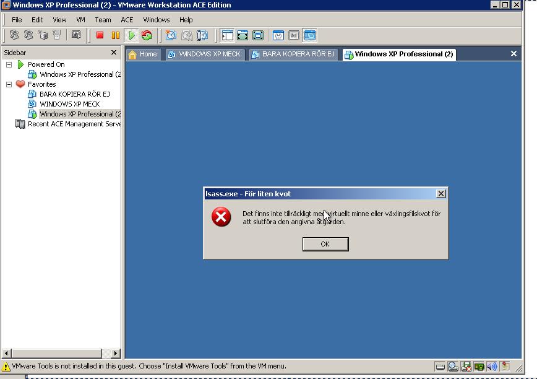537x379 pixels.
Task: Click the Favorites heart label
Action: point(42,84)
